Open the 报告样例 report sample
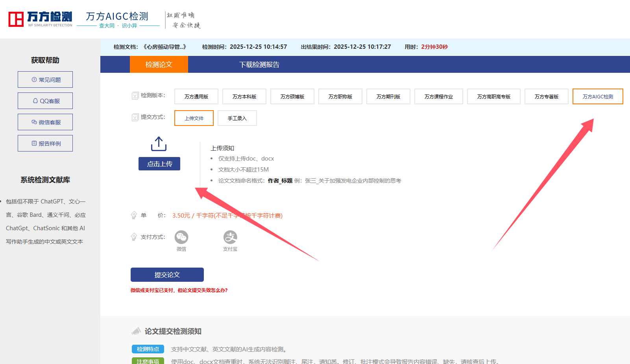 (45, 143)
